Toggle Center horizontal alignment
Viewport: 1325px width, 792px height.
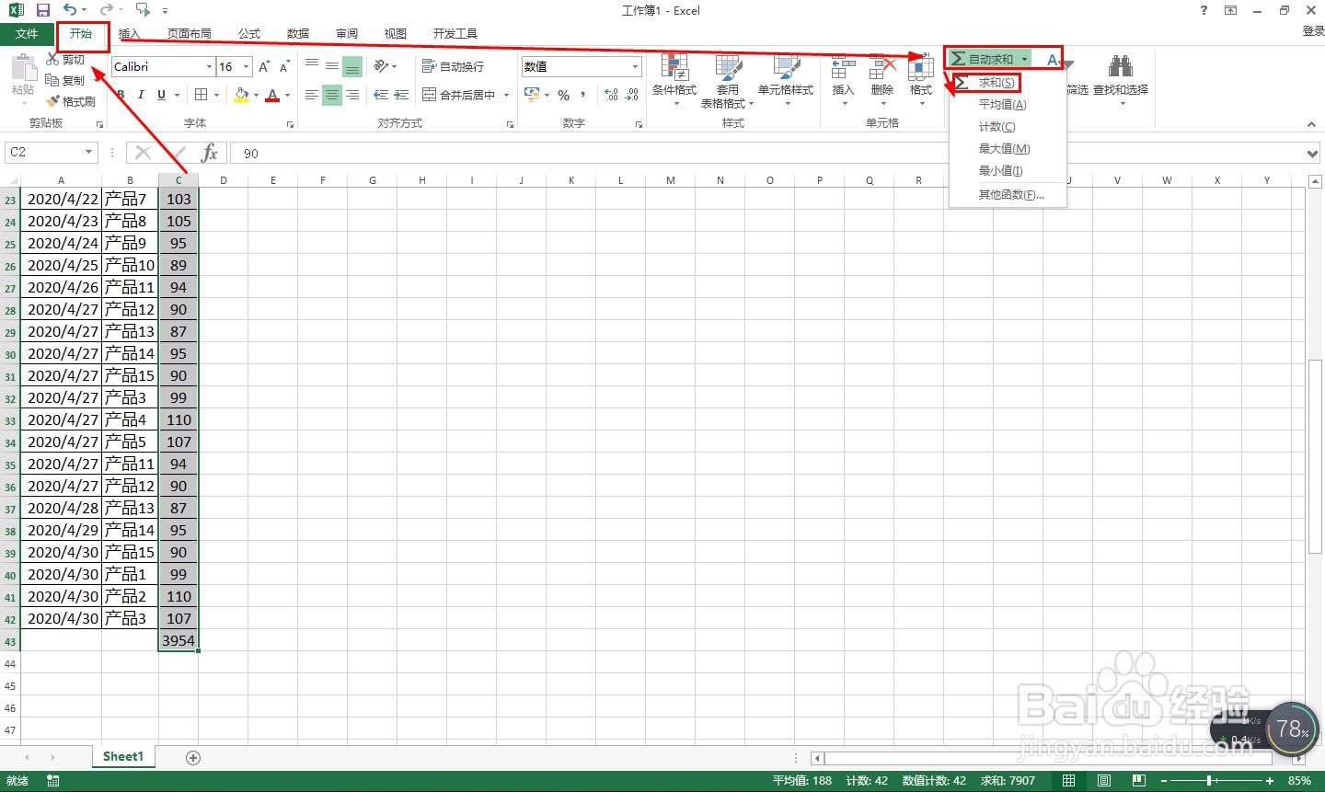point(332,95)
